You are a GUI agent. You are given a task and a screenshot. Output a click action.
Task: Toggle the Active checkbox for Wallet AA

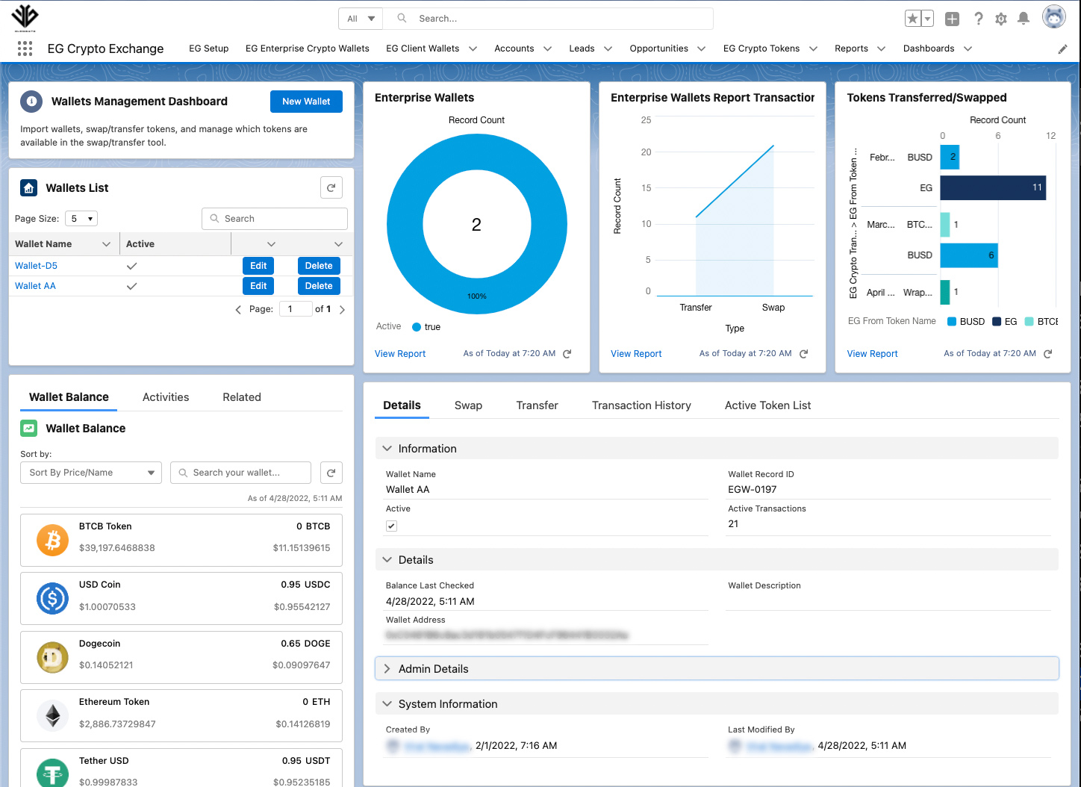(391, 526)
